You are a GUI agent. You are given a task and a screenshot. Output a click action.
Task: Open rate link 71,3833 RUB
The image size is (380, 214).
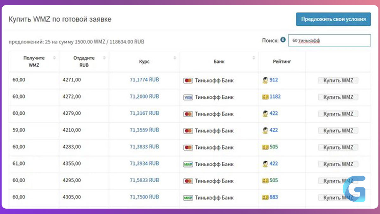click(144, 147)
